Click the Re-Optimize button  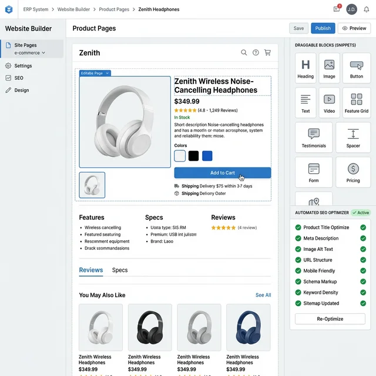point(330,319)
